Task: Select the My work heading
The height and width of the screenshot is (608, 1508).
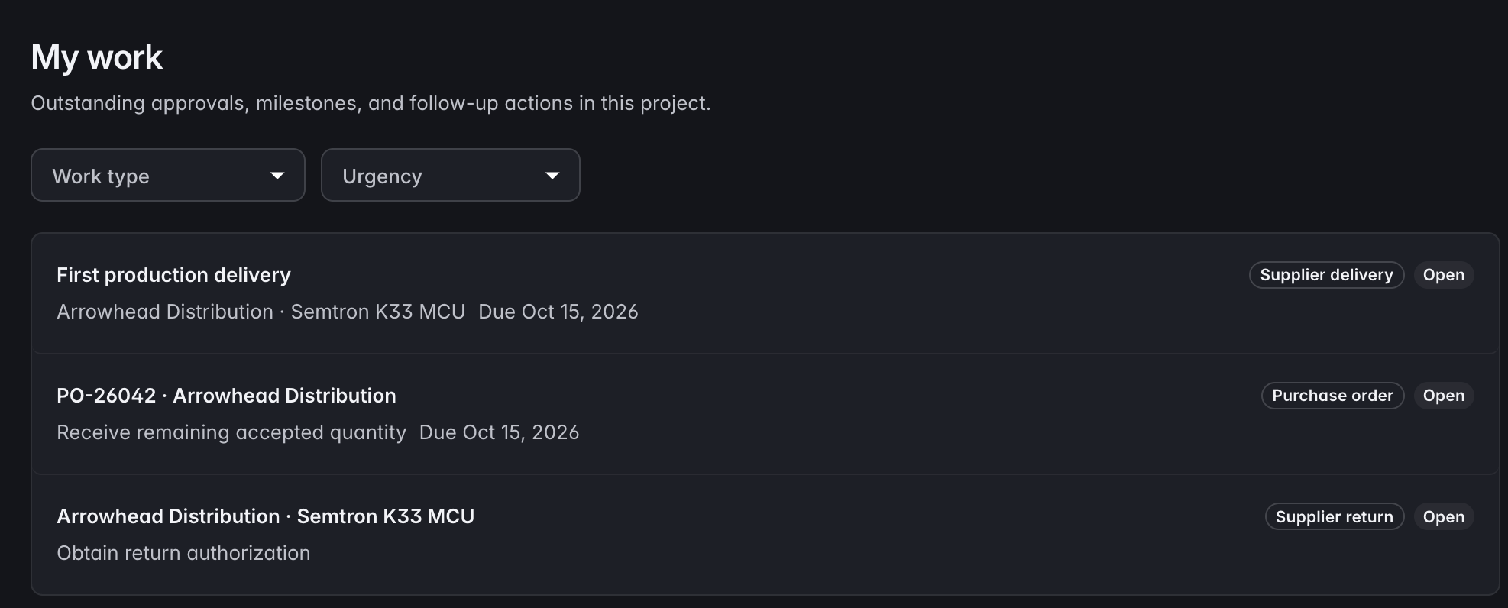Action: 97,57
